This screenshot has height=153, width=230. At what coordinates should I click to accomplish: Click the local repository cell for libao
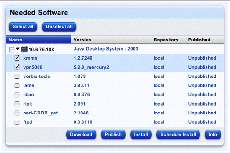159,95
